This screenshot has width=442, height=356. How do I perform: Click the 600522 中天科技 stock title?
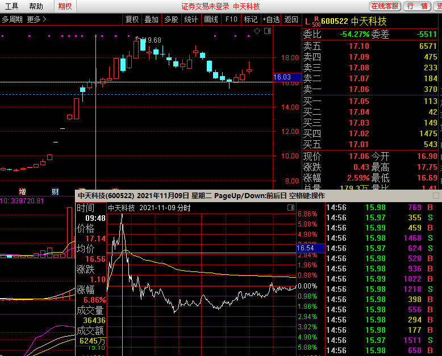coord(354,21)
